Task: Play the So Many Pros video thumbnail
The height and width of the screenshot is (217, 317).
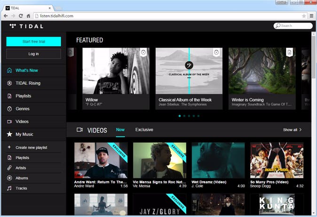Action: 277,161
